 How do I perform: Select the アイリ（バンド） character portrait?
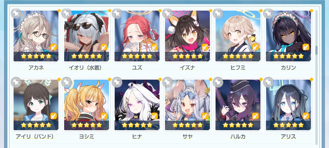pyautogui.click(x=36, y=105)
